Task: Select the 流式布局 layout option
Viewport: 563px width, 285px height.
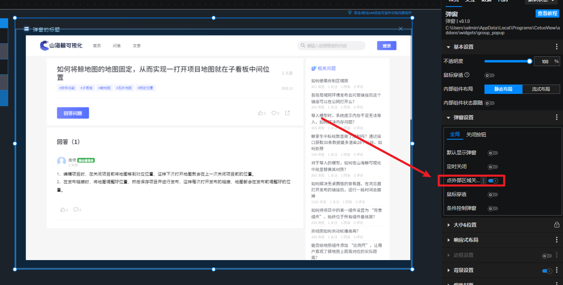Action: pyautogui.click(x=540, y=89)
